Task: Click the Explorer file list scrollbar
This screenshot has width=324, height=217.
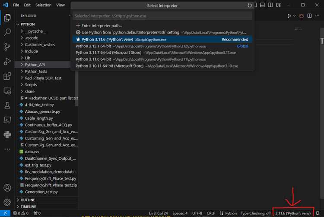Action: pos(76,89)
